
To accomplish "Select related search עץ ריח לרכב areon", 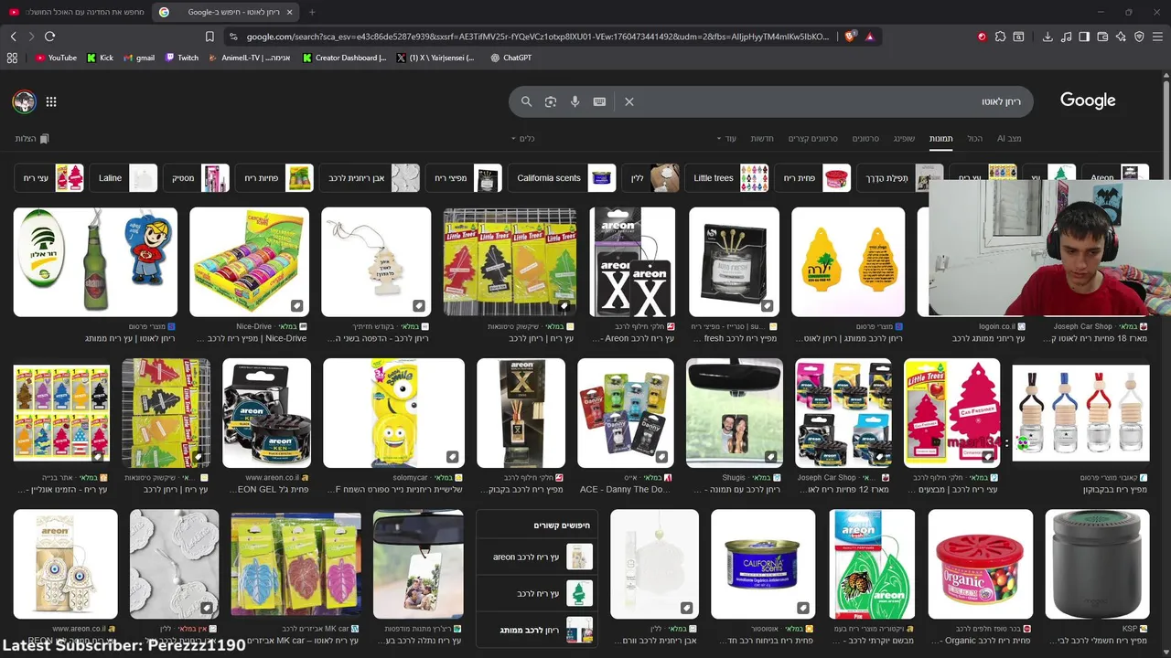I will click(x=537, y=557).
